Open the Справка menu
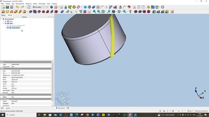This screenshot has width=209, height=117. [x=54, y=4]
